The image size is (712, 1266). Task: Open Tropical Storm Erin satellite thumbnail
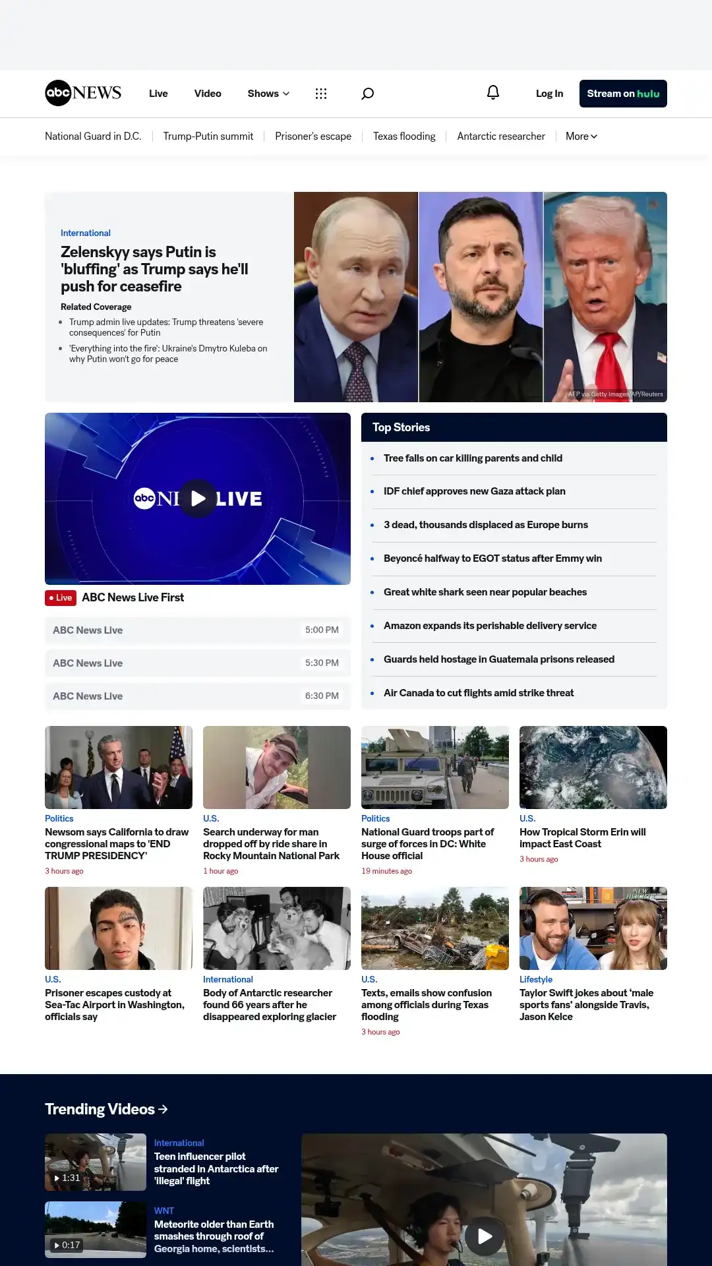coord(593,768)
